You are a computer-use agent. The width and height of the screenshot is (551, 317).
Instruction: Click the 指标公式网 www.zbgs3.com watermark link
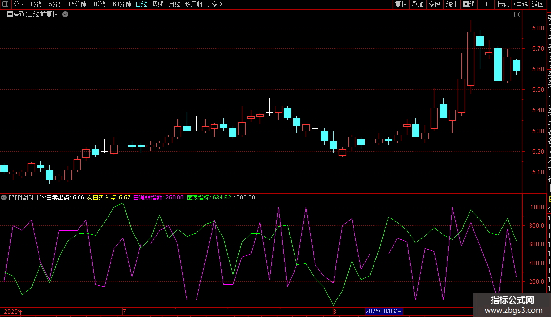(x=512, y=305)
